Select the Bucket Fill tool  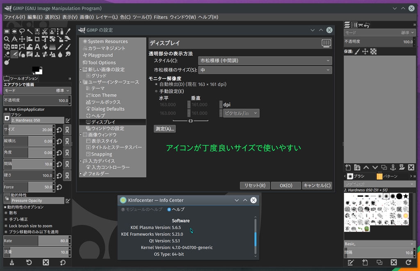pos(45,47)
